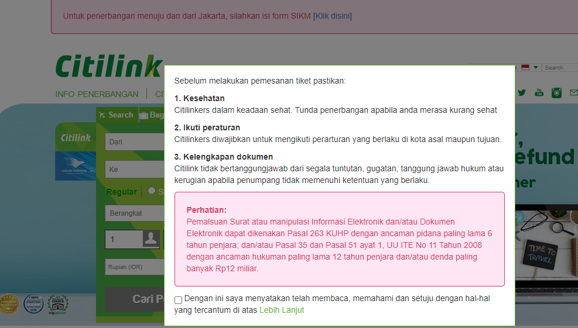Click the APEX Four Star badge
The height and width of the screenshot is (328, 578).
coord(33,305)
